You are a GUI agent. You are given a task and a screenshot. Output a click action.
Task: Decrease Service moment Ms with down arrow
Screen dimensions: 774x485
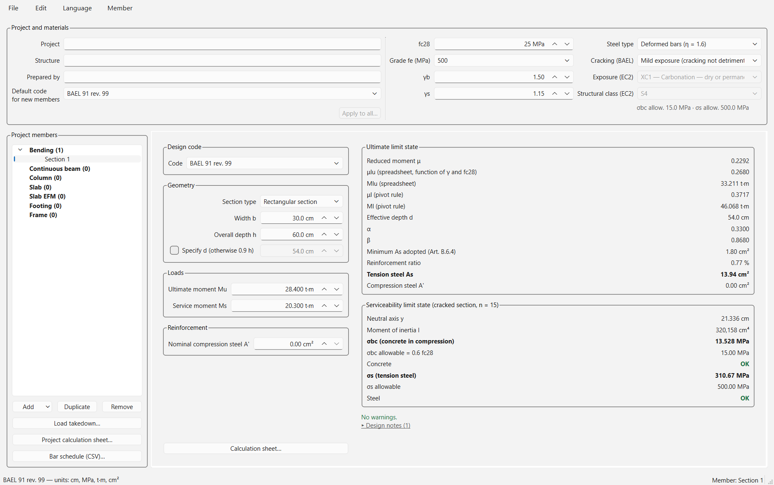point(337,306)
